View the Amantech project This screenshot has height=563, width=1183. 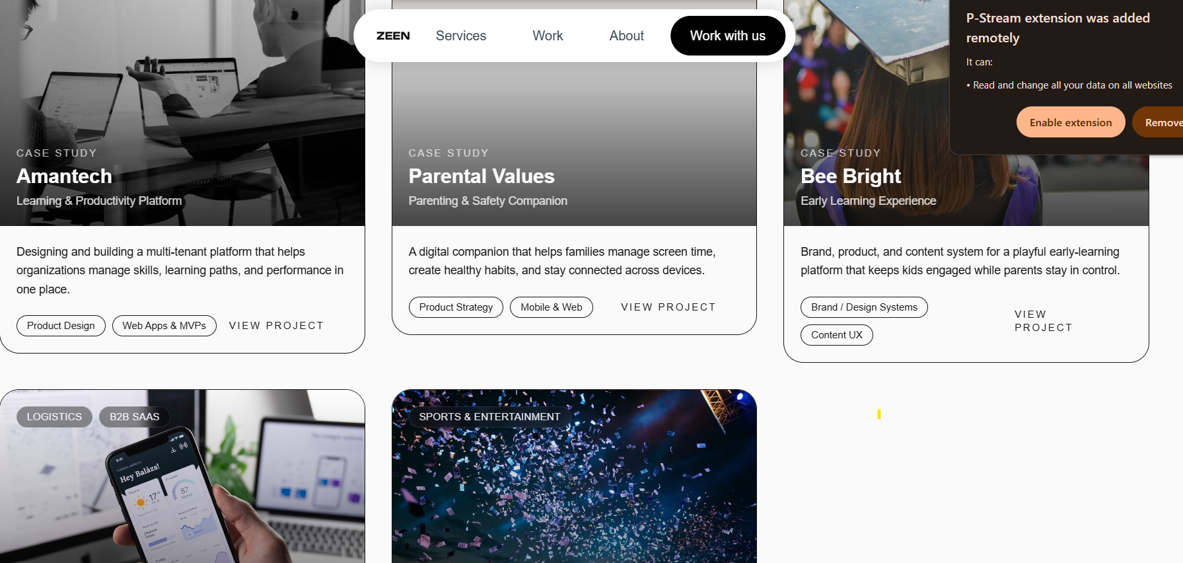276,326
